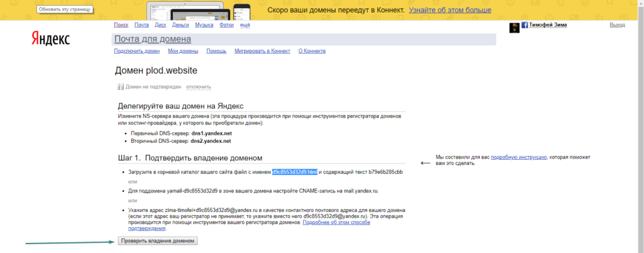Go to Диск service
The width and height of the screenshot is (644, 253).
pos(160,25)
